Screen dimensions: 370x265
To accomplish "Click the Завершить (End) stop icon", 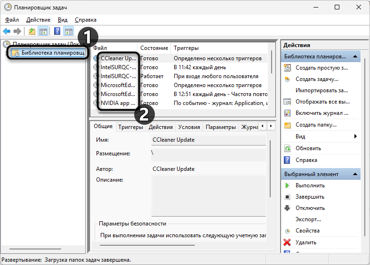I will 287,197.
